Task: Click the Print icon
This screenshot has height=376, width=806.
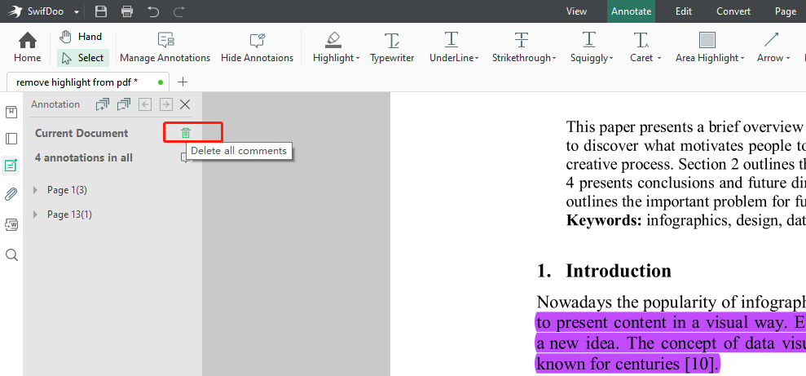Action: [x=127, y=11]
